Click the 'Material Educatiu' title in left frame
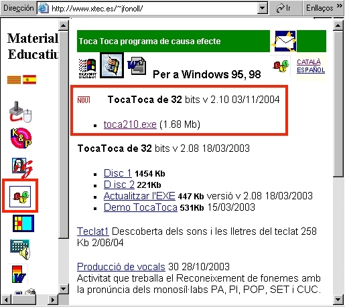The height and width of the screenshot is (307, 345). point(33,46)
